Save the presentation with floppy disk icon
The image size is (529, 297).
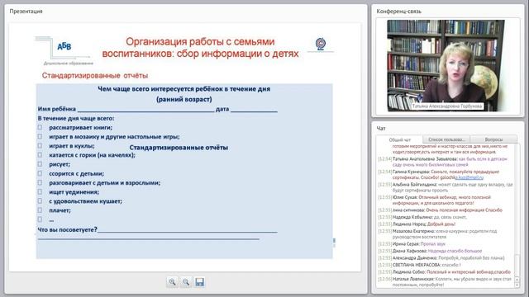pyautogui.click(x=200, y=282)
